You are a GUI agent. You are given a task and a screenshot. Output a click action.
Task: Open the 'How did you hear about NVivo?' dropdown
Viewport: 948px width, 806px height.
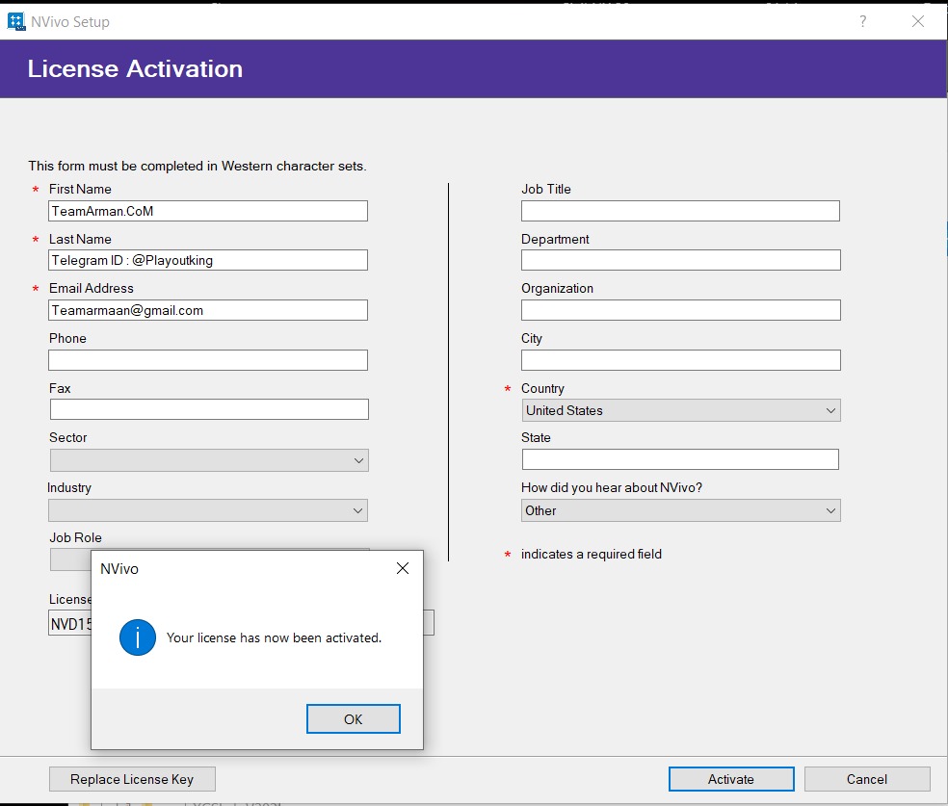(681, 510)
